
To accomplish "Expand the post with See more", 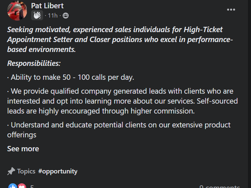I will (23, 149).
